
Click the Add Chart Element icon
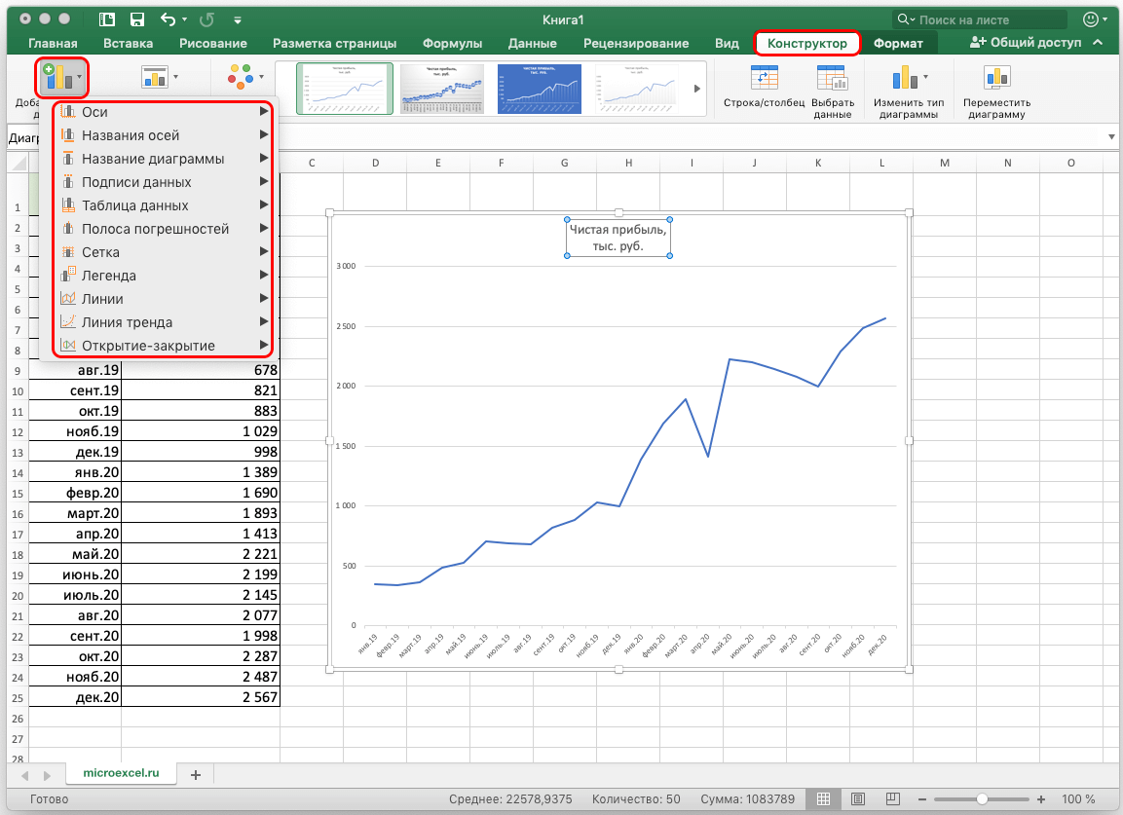pyautogui.click(x=57, y=76)
